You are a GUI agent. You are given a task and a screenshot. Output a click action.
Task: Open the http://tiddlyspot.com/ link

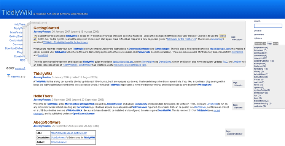(x=220, y=49)
